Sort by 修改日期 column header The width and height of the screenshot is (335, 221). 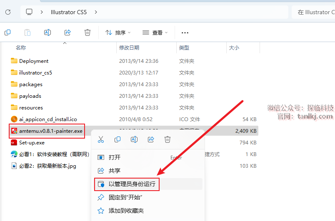click(129, 47)
